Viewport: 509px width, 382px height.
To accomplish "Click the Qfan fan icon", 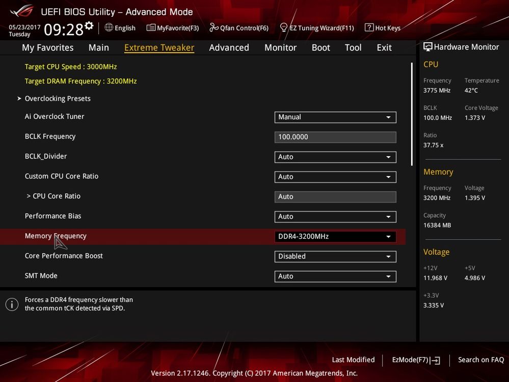I will click(x=214, y=28).
